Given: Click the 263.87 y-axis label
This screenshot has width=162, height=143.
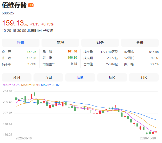Looking at the screenshot, I should (7, 91).
